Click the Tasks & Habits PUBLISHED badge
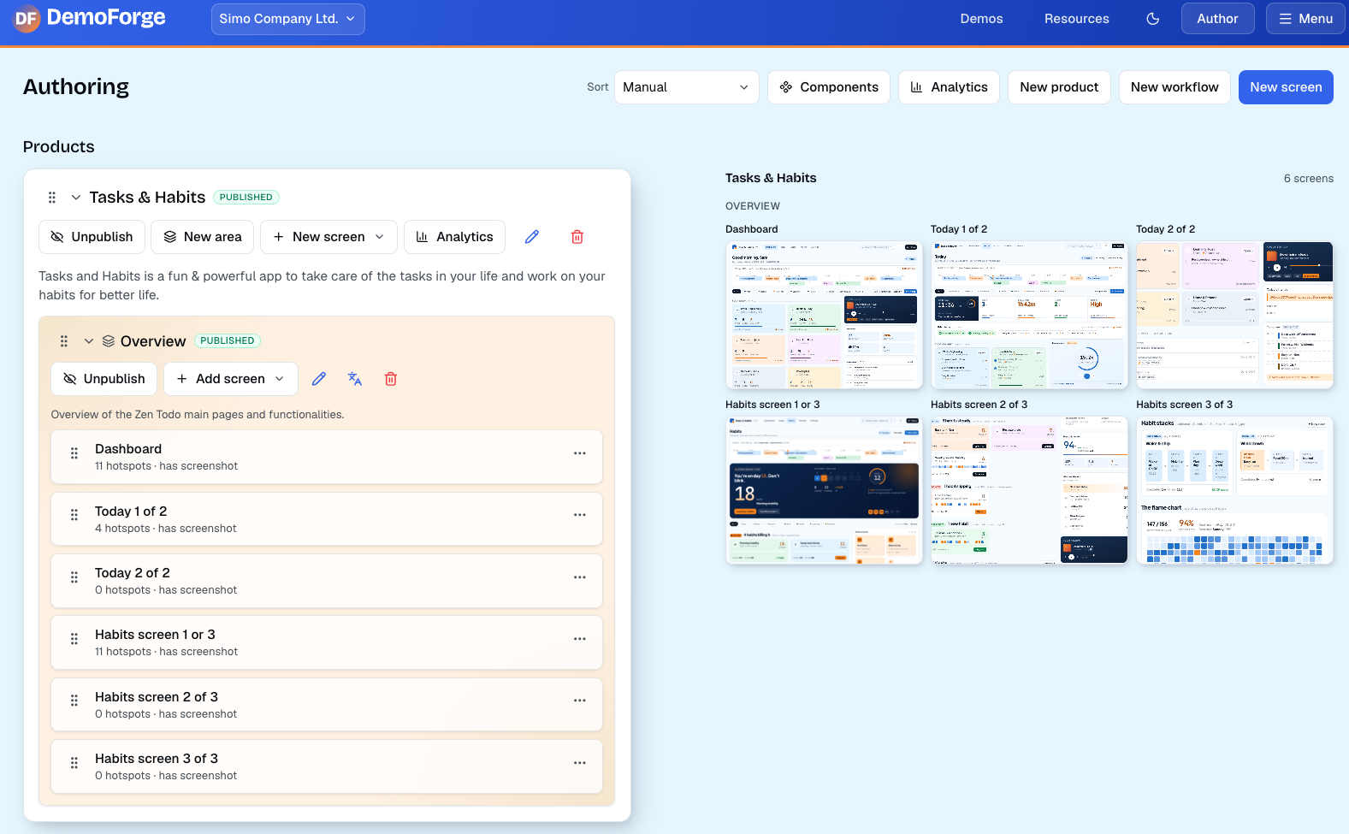The image size is (1349, 834). pyautogui.click(x=246, y=198)
